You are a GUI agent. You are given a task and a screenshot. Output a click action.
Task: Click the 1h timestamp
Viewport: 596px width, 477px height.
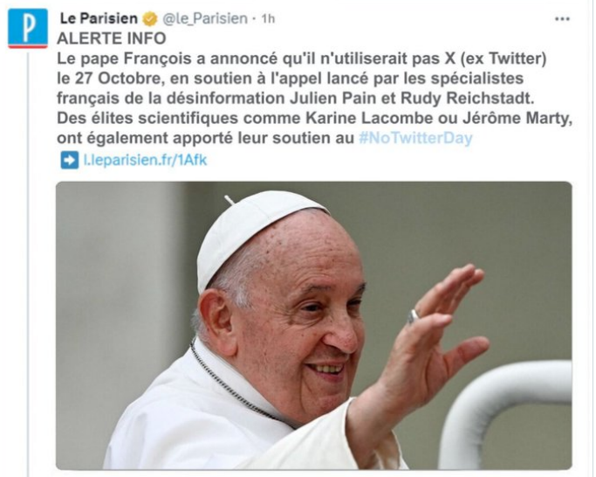[268, 18]
